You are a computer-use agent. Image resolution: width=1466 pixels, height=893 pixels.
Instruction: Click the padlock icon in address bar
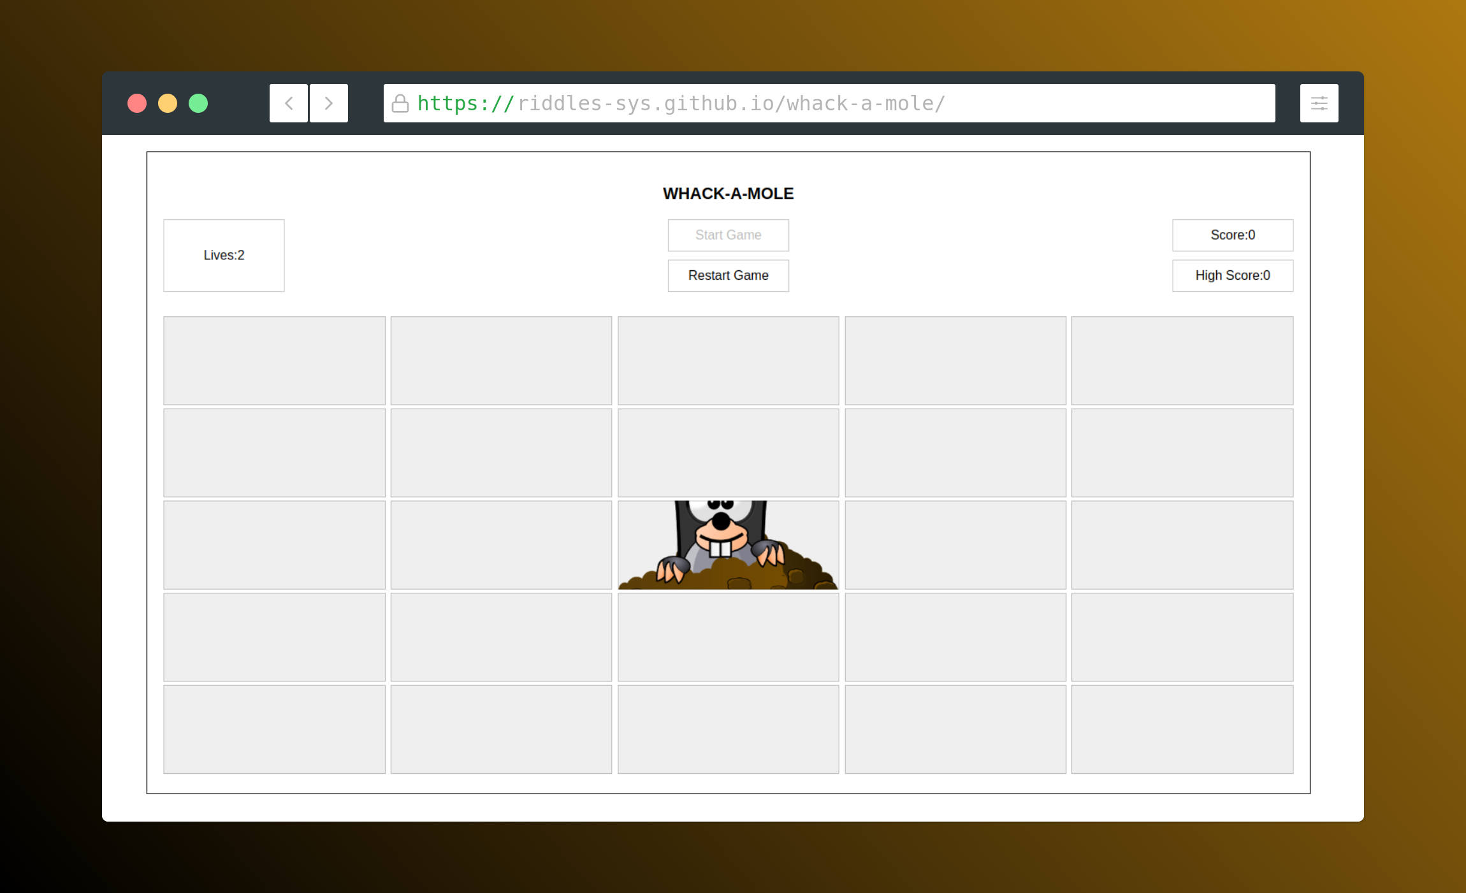coord(400,103)
